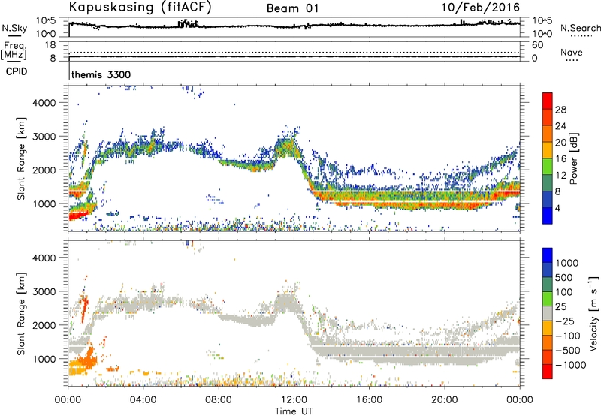The image size is (601, 416).
Task: Click the 'Time UT' axis label
Action: point(294,411)
